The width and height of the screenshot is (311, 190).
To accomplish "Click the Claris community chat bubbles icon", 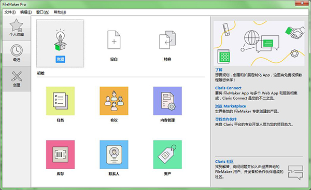I will [x=295, y=172].
